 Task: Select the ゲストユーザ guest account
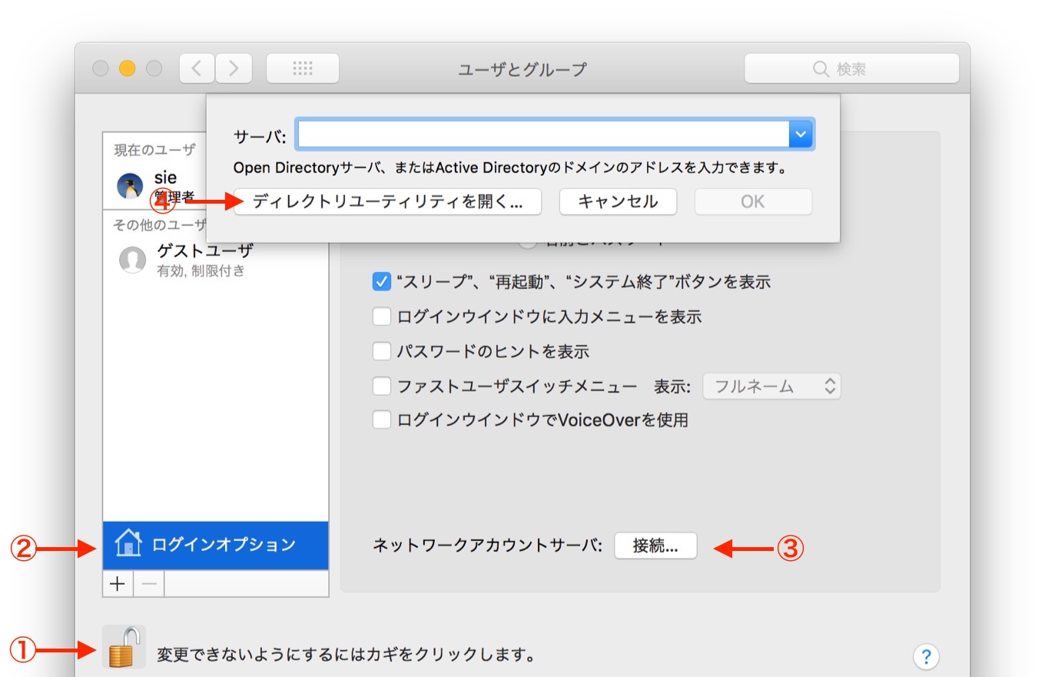pos(204,260)
